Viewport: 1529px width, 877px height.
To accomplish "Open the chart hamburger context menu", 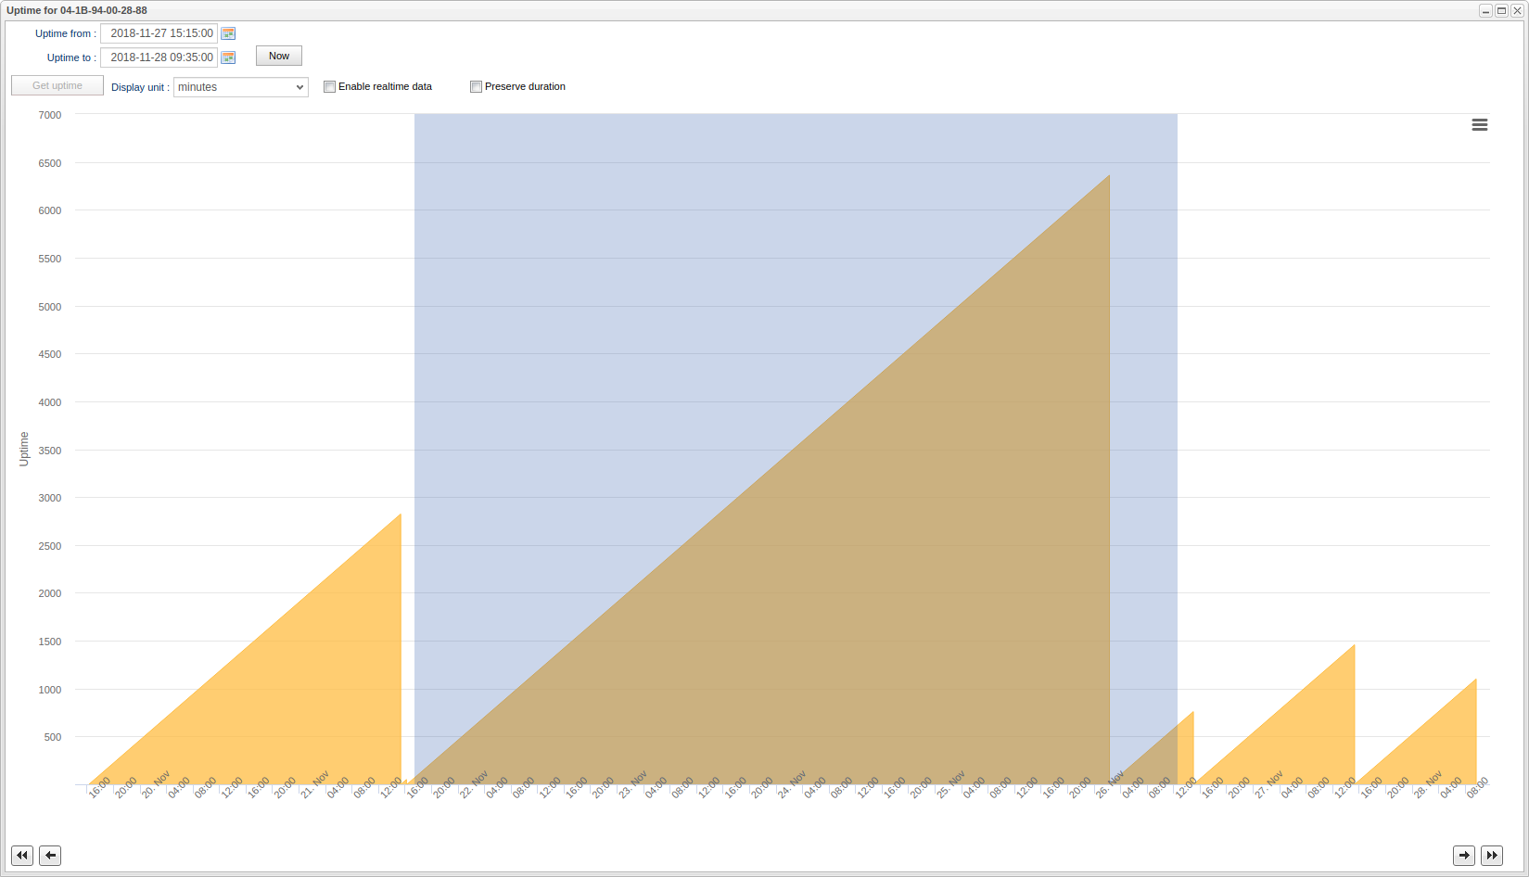I will point(1479,125).
